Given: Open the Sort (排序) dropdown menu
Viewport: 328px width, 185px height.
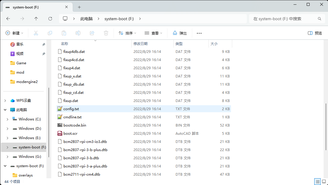Looking at the screenshot, I should (127, 33).
